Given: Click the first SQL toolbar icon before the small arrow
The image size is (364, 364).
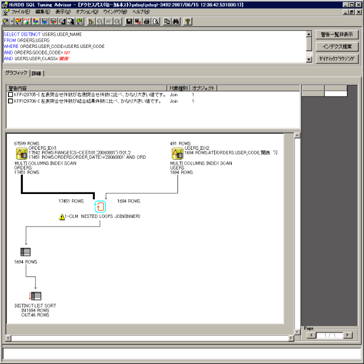Looking at the screenshot, I should (x=6, y=22).
